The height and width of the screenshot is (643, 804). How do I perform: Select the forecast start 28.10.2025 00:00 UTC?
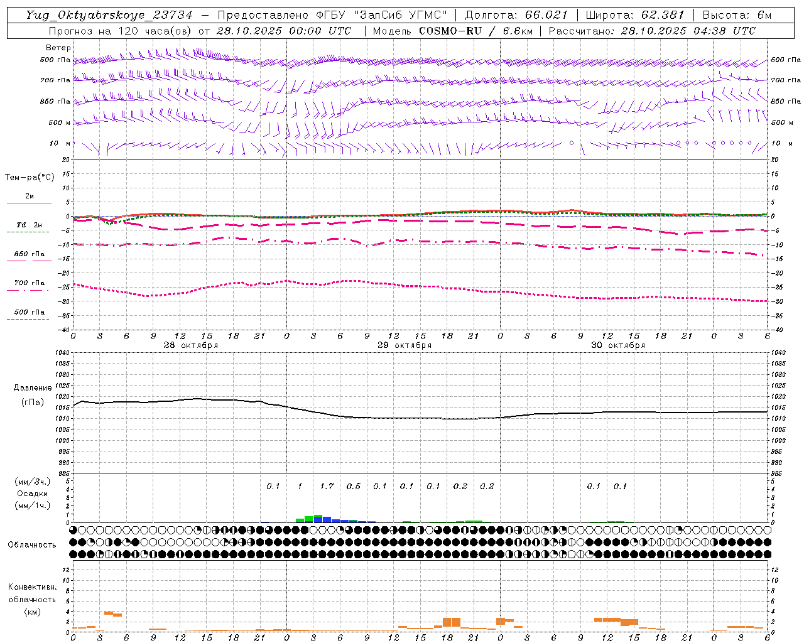coord(284,31)
